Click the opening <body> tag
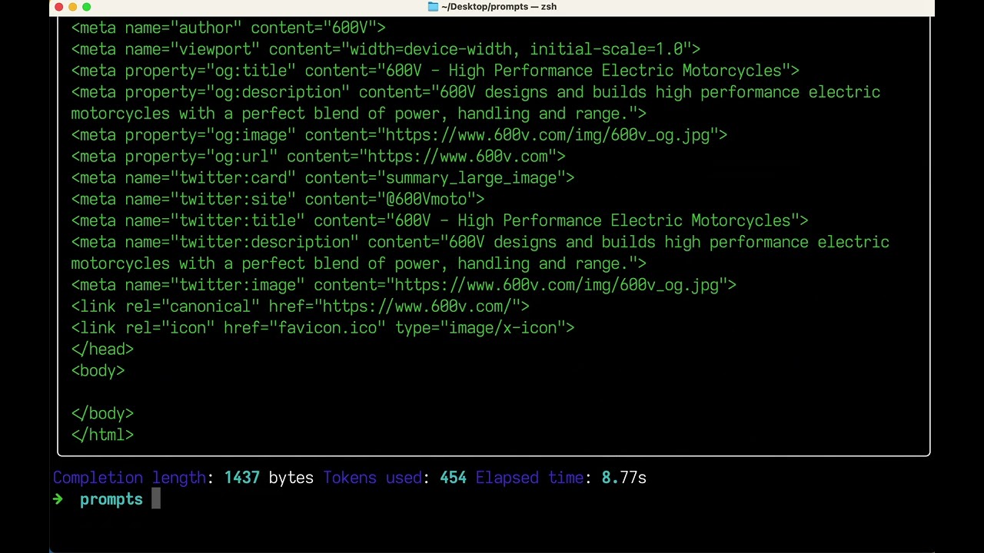Screen dimensions: 984x553 coord(98,372)
